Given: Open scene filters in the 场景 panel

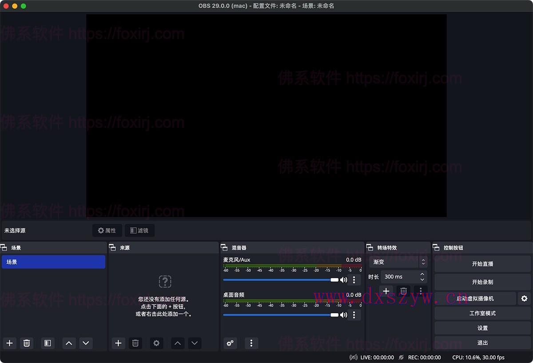Looking at the screenshot, I should click(48, 343).
